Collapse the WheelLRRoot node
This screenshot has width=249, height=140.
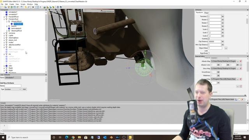[7, 21]
